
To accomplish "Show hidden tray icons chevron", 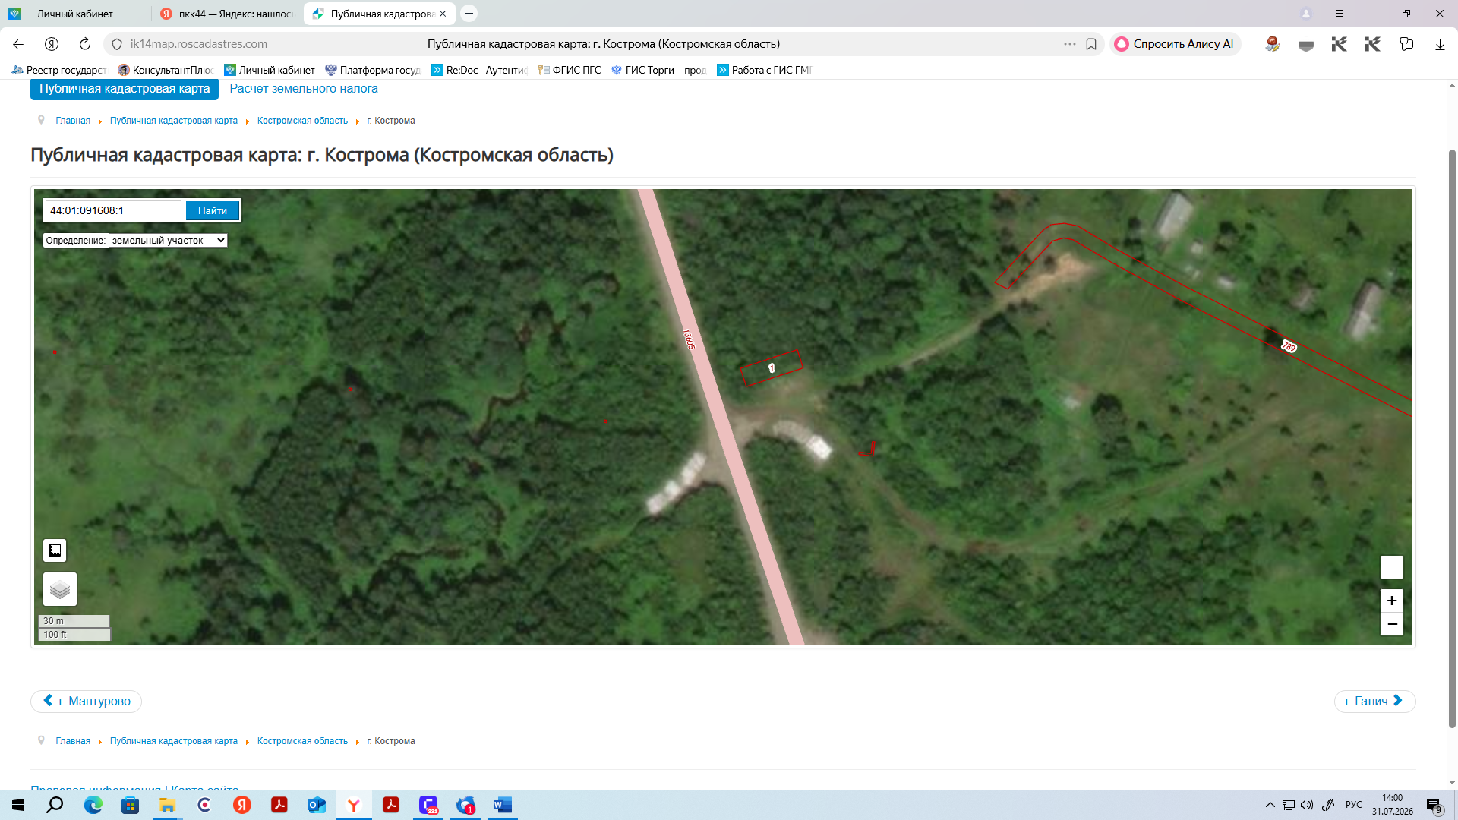I will click(1270, 805).
